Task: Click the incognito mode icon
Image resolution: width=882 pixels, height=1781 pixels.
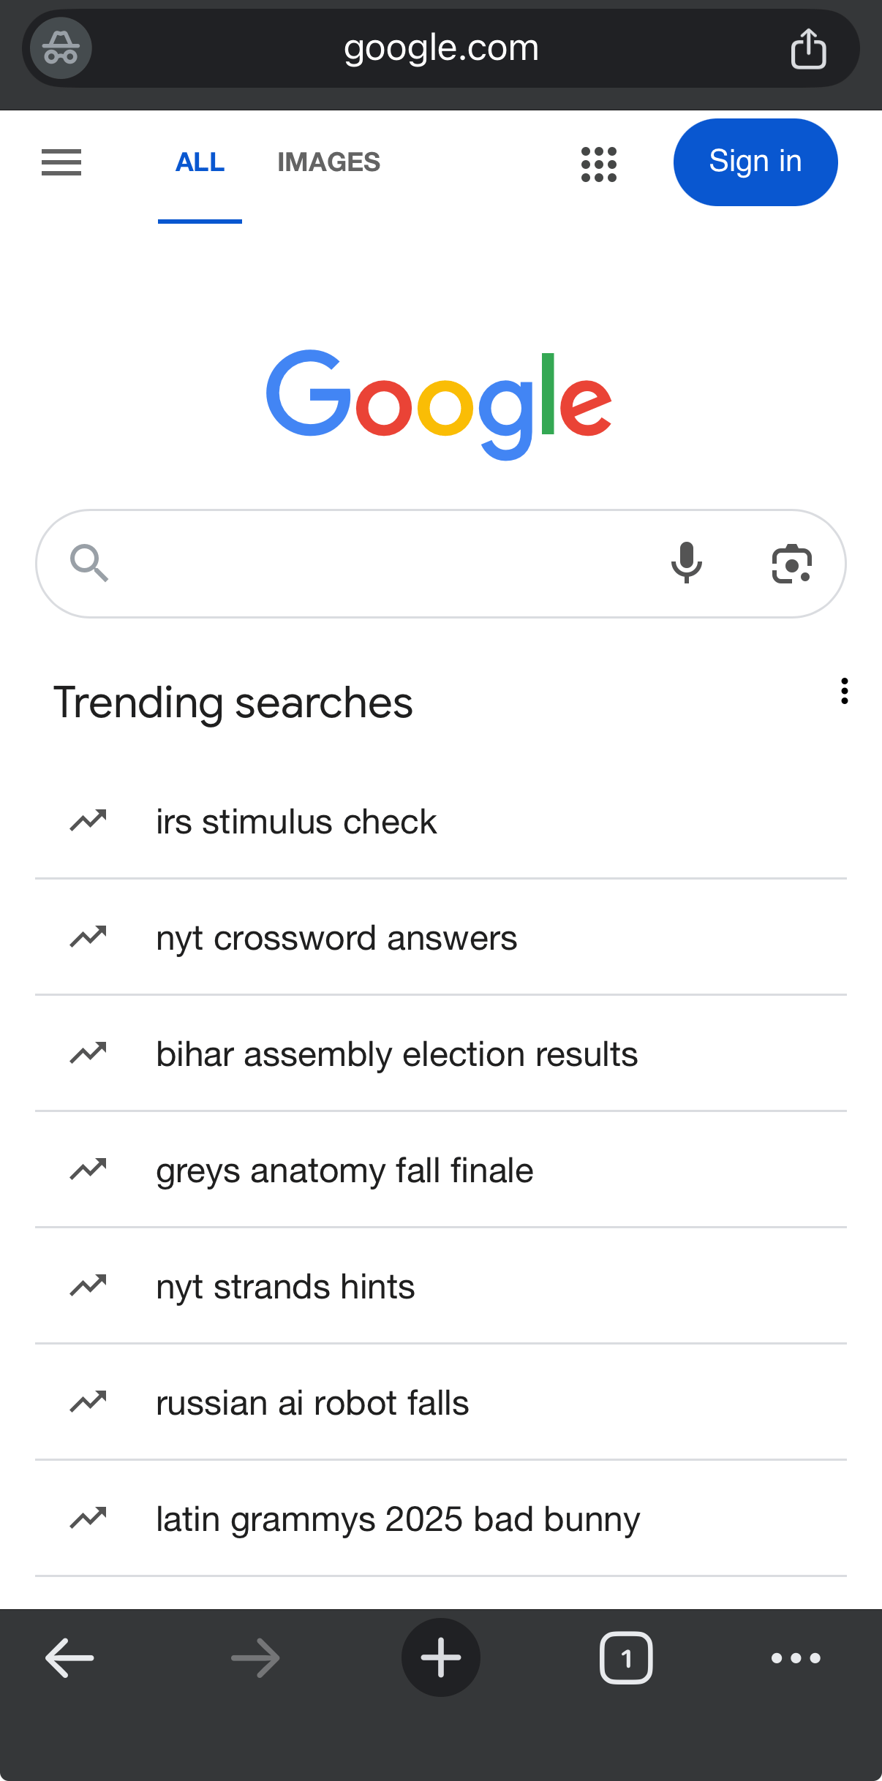Action: pyautogui.click(x=59, y=48)
